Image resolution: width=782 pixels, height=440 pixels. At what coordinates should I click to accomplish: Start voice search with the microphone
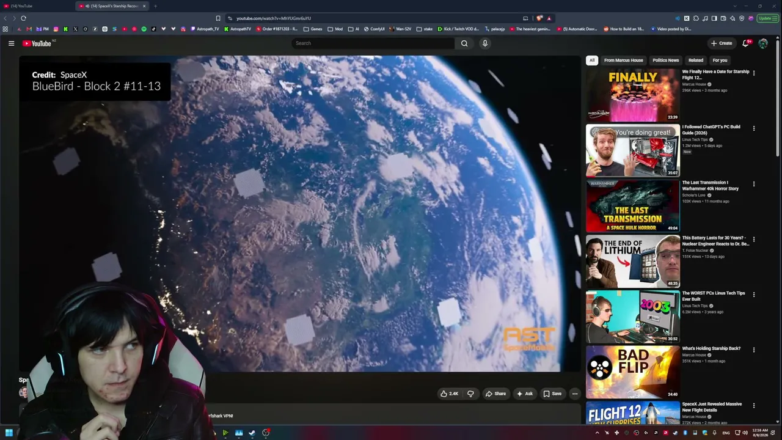coord(485,43)
